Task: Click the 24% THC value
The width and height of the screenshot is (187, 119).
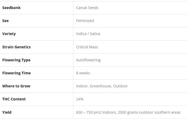Action: [x=80, y=99]
